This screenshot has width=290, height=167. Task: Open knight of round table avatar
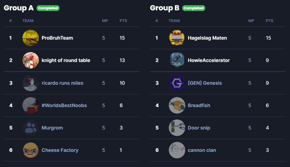pyautogui.click(x=31, y=60)
